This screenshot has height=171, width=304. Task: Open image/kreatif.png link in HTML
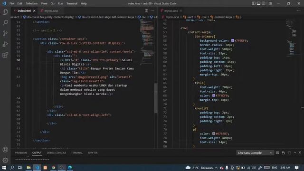92,77
